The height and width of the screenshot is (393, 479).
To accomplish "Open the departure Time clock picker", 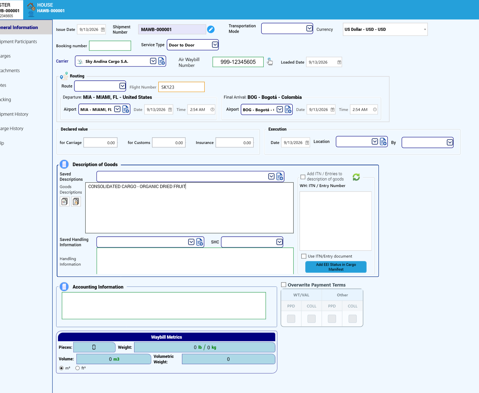I will pyautogui.click(x=213, y=110).
